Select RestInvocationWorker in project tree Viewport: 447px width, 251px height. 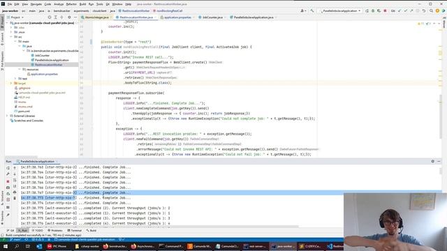(48, 65)
